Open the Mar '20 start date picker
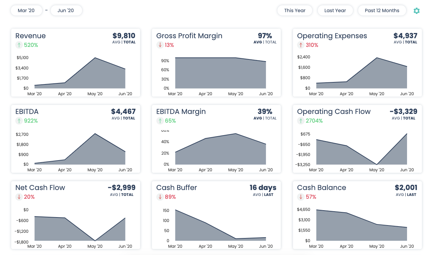Image resolution: width=431 pixels, height=255 pixels. (x=26, y=10)
